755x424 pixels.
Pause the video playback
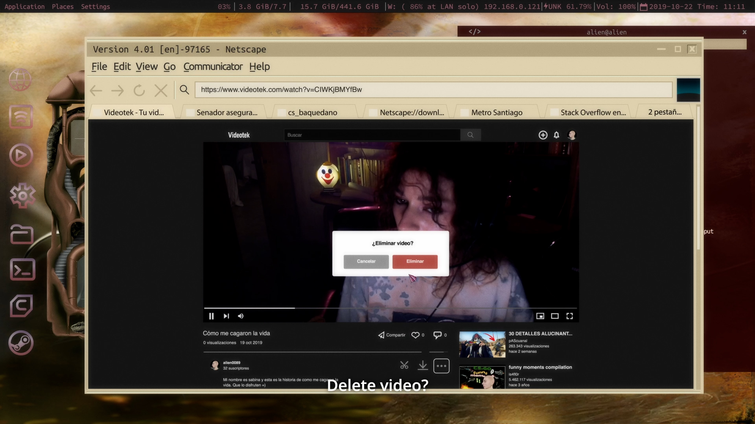click(211, 316)
